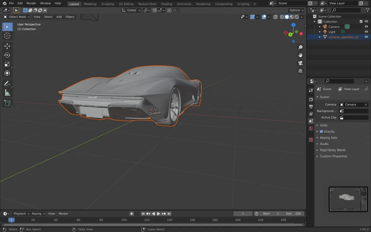The width and height of the screenshot is (371, 232).
Task: Toggle perspective/orthographic grid icon
Action: point(300,71)
